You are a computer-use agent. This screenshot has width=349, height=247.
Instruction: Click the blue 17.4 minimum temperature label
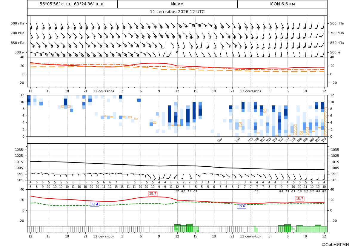[95, 204]
